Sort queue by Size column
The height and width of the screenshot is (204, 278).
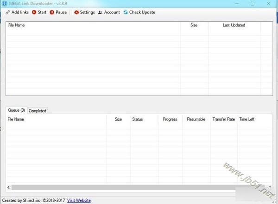click(x=118, y=119)
